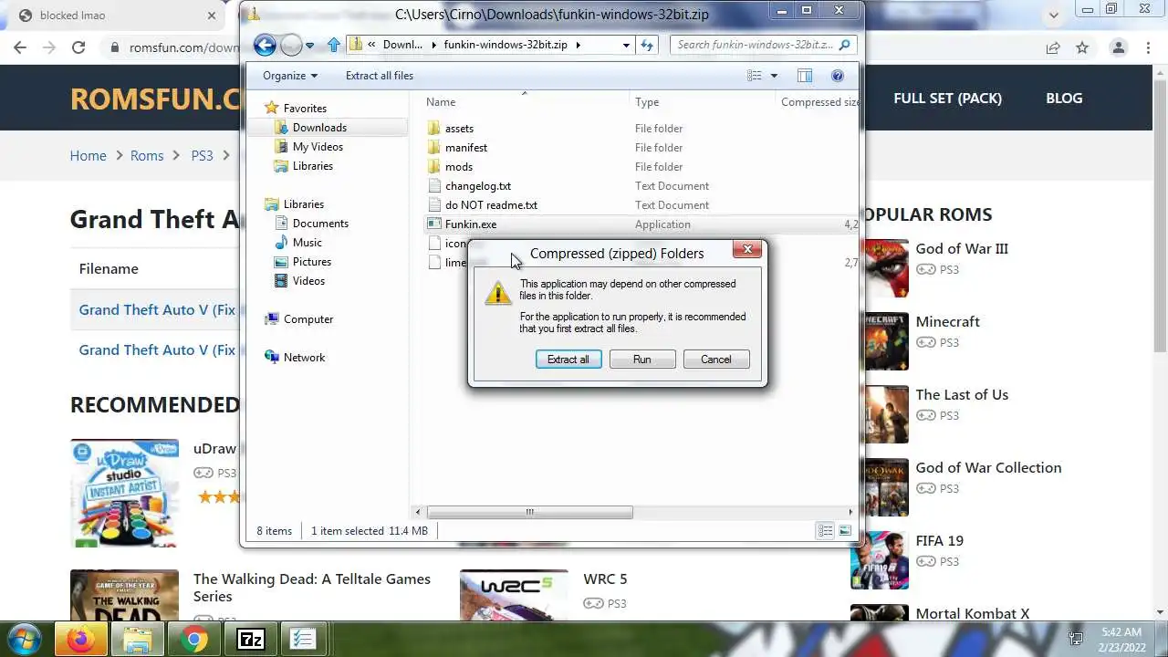Select Downloads in navigation pane
This screenshot has height=657, width=1168.
(x=319, y=128)
